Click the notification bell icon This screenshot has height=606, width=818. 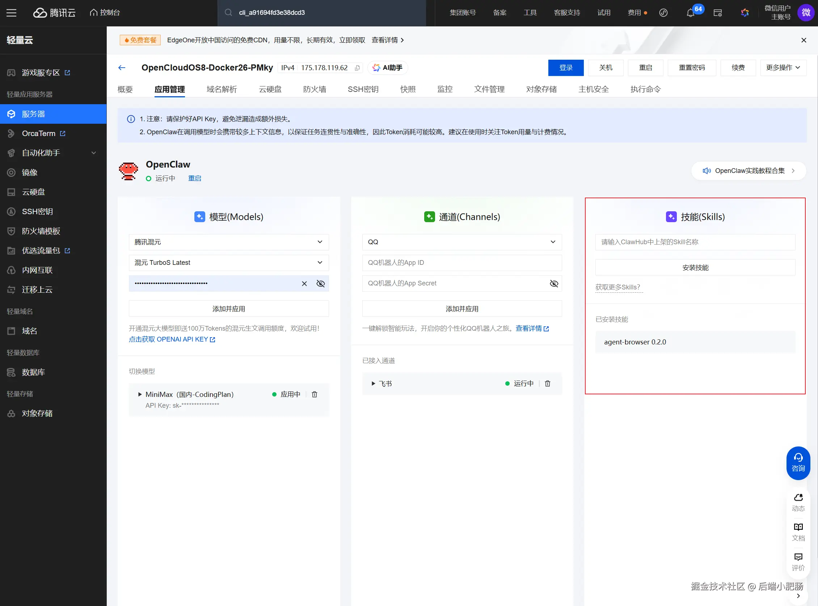point(690,13)
